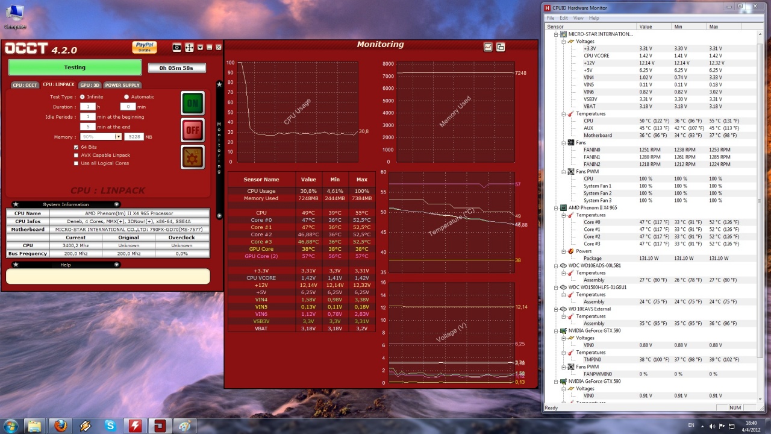Screen dimensions: 771x434
Task: Enable AVX Capable Linpack
Action: point(76,156)
